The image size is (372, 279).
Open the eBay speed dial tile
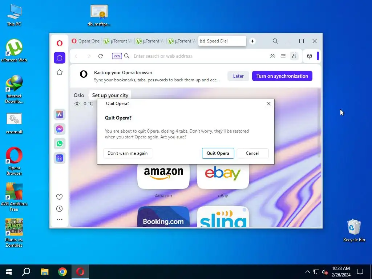(223, 177)
